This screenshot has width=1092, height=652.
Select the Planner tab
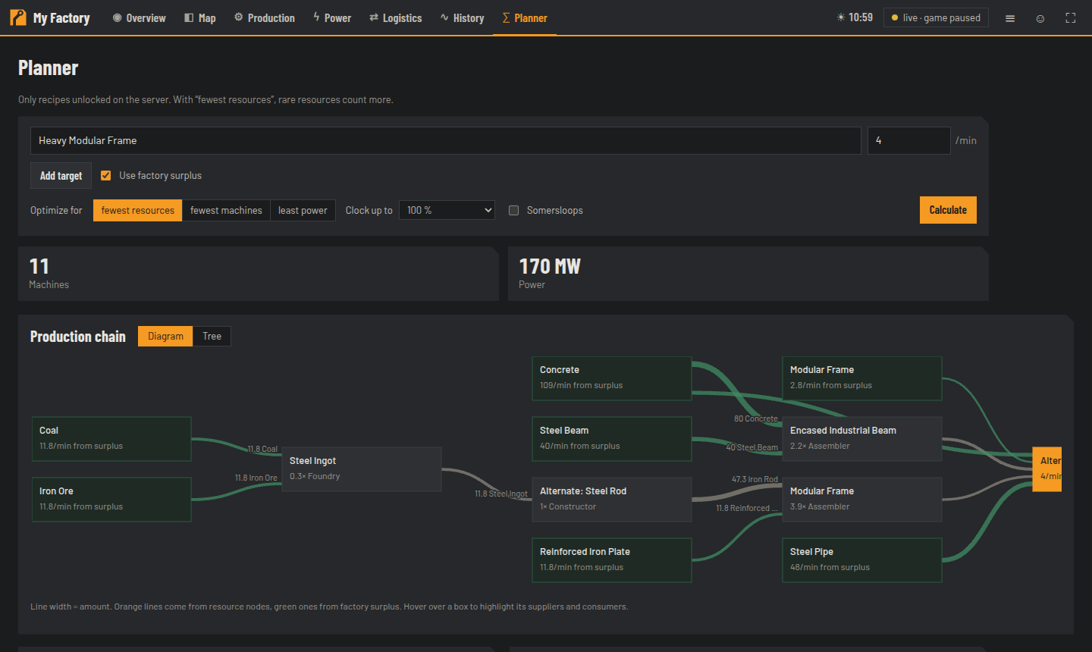pos(525,18)
